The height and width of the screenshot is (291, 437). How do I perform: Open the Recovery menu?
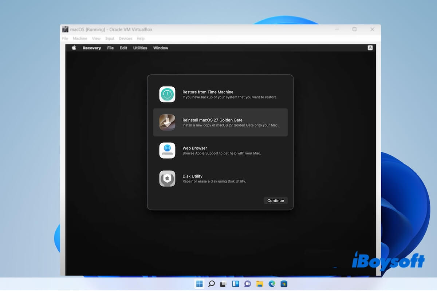point(92,48)
